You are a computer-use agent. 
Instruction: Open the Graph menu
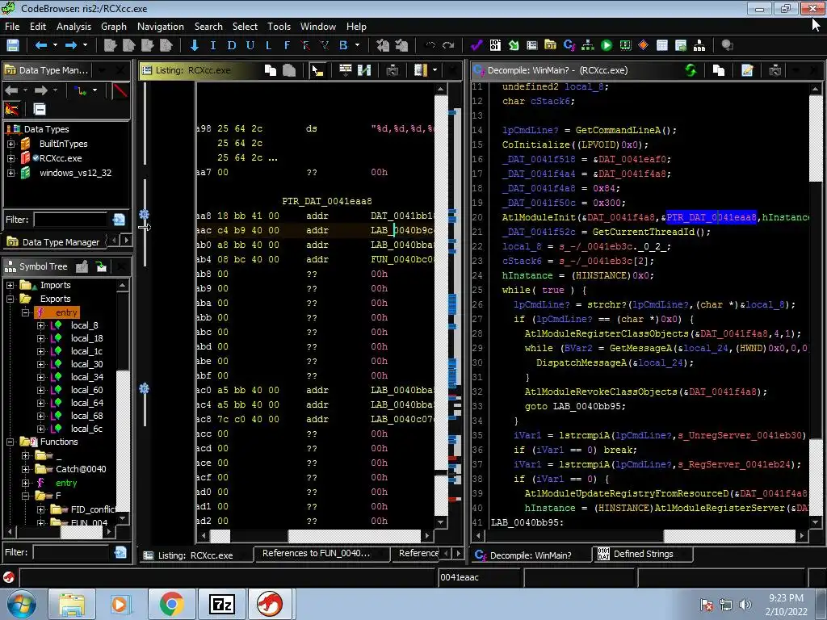pos(114,27)
